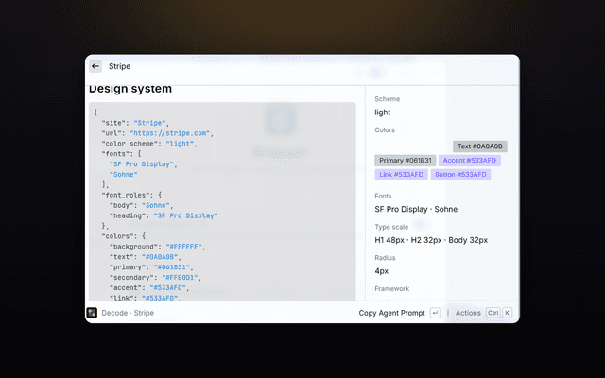The width and height of the screenshot is (605, 378).
Task: Go back using the arrow button
Action: (x=95, y=66)
